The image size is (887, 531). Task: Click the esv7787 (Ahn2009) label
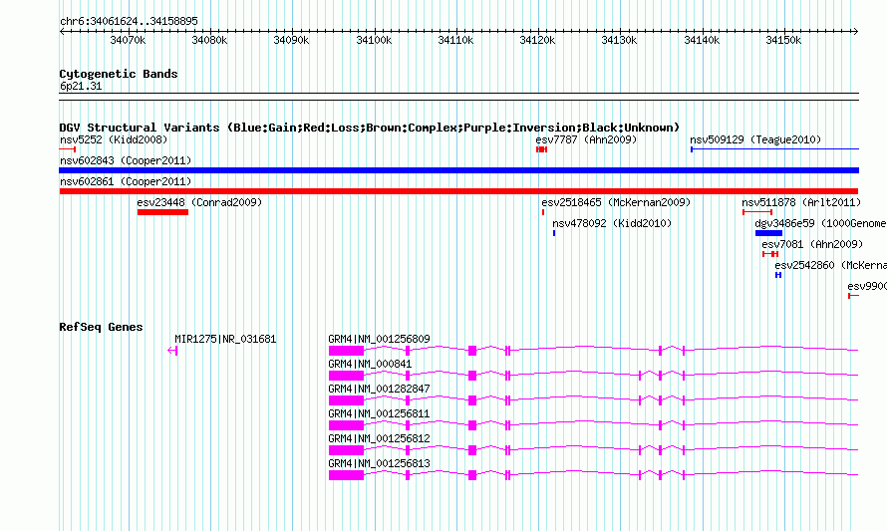[x=586, y=139]
